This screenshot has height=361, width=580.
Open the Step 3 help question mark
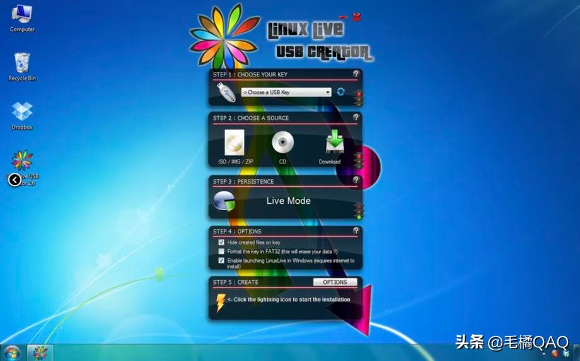click(x=356, y=180)
